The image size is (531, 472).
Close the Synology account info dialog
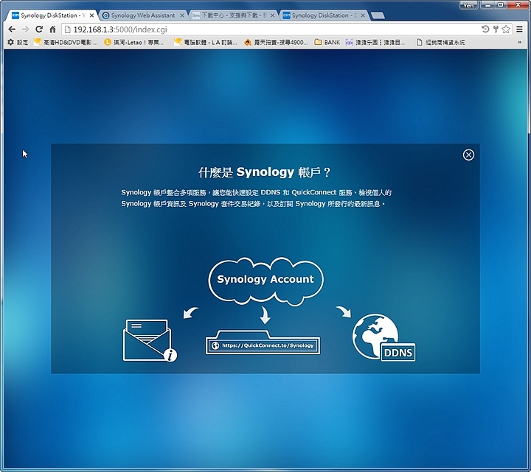(468, 155)
